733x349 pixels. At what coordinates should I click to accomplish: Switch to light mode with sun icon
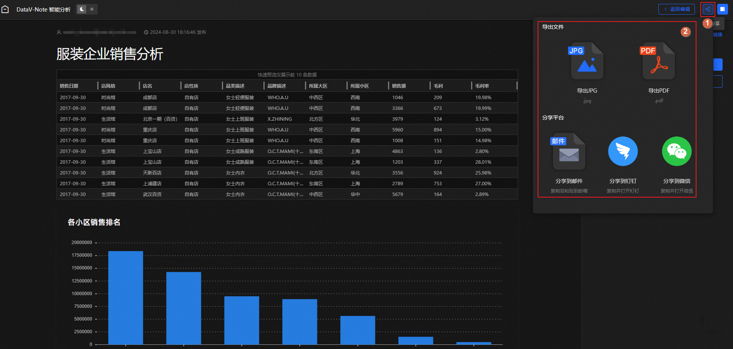[x=92, y=9]
